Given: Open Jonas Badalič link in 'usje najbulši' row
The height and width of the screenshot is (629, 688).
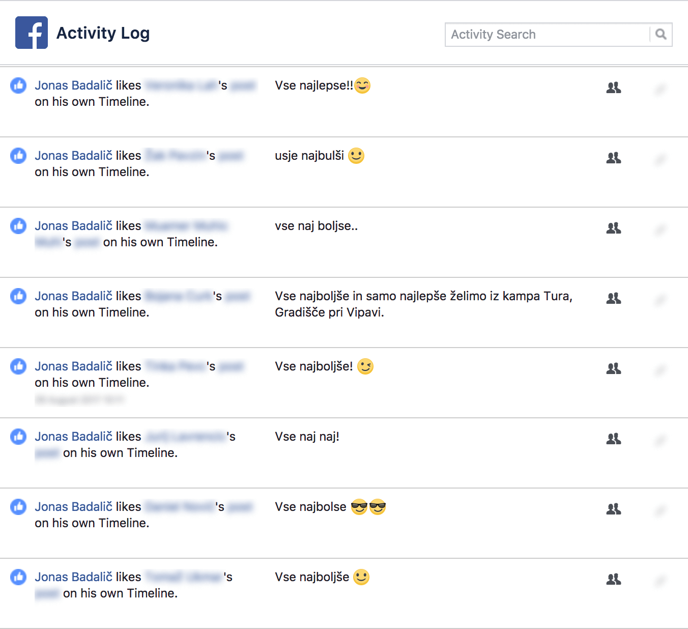Looking at the screenshot, I should [74, 155].
